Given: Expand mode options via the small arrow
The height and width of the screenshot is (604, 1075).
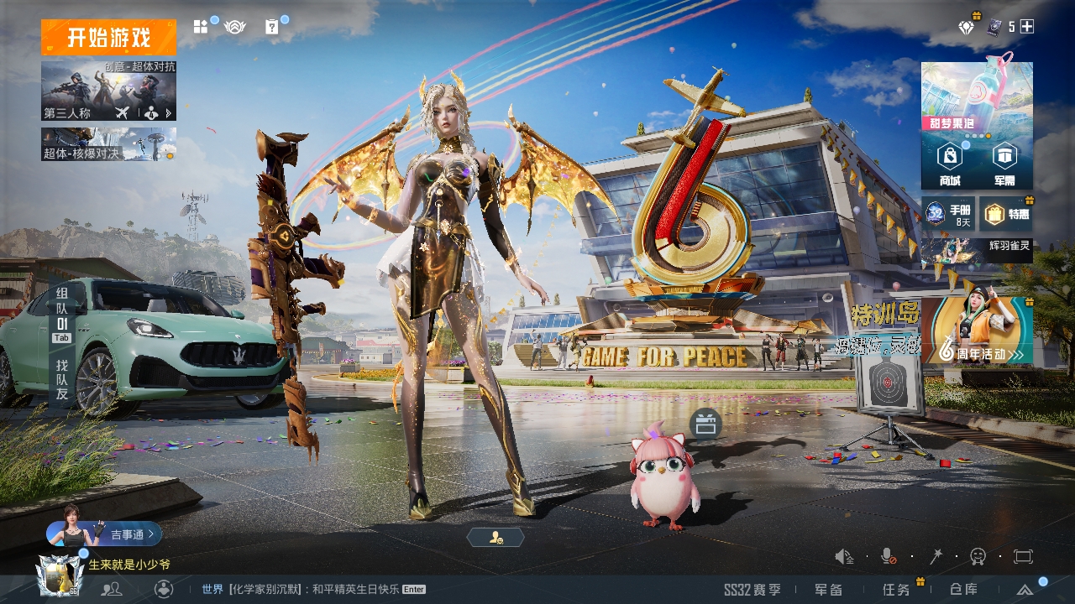Looking at the screenshot, I should tap(168, 112).
